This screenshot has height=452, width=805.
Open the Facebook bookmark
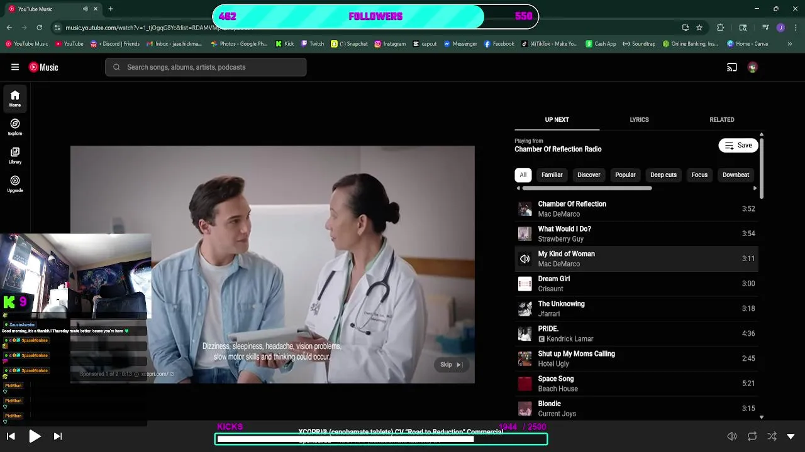[499, 44]
